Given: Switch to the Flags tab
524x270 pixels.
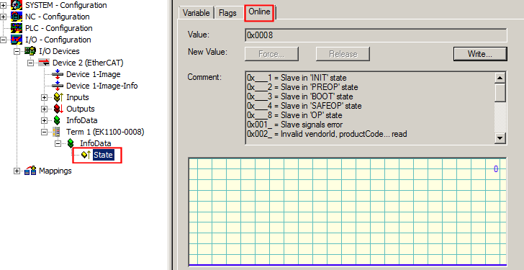Looking at the screenshot, I should click(x=227, y=13).
